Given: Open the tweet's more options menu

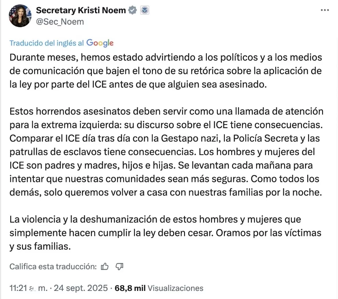Looking at the screenshot, I should click(324, 10).
